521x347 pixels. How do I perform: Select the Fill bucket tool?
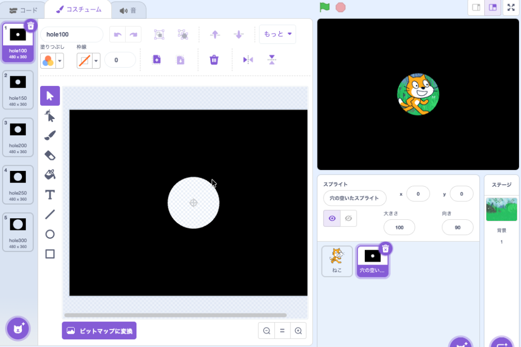click(x=50, y=175)
